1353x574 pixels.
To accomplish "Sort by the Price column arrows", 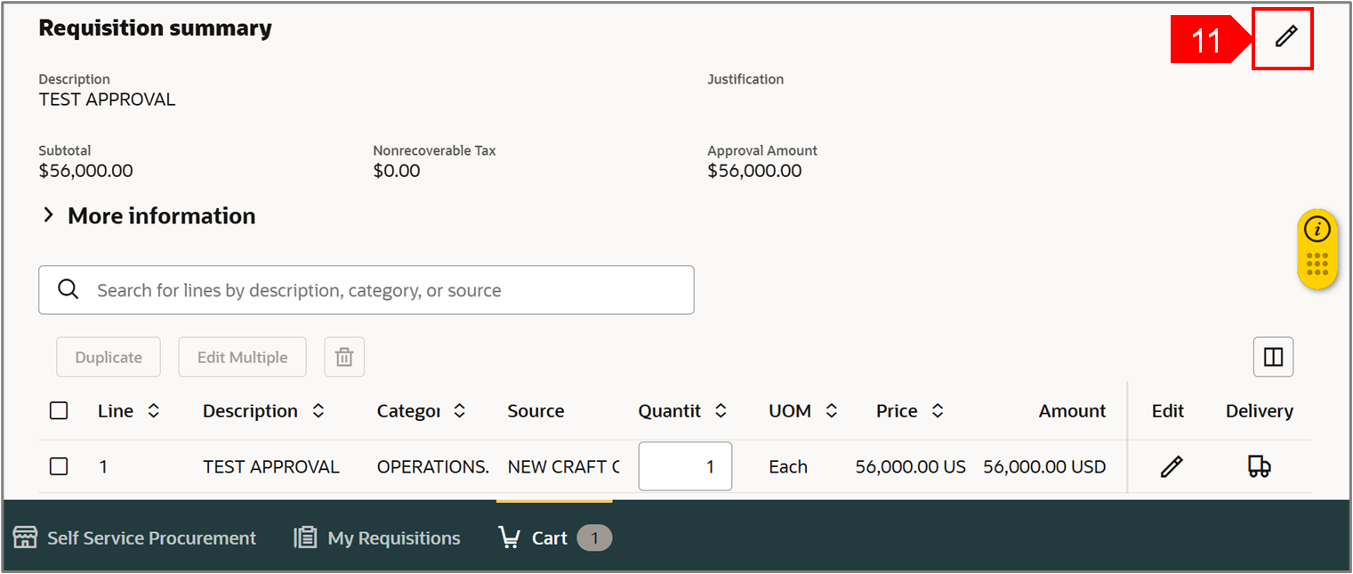I will tap(938, 411).
